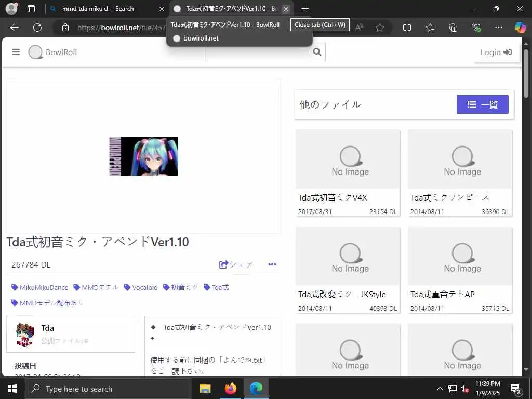
Task: Click the 初音ミク tag
Action: tap(180, 287)
